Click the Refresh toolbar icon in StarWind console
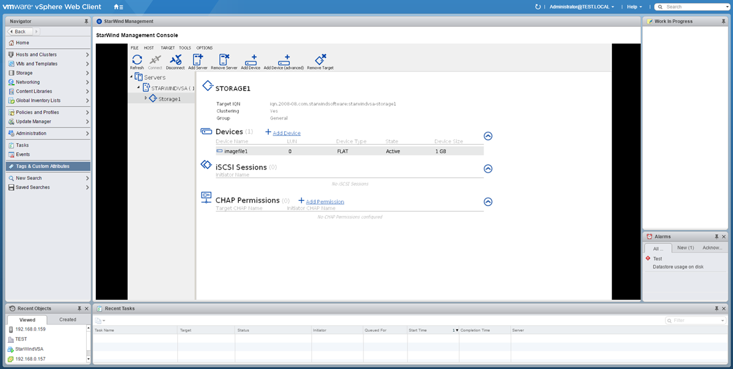Screen dimensions: 733x369 pos(137,60)
